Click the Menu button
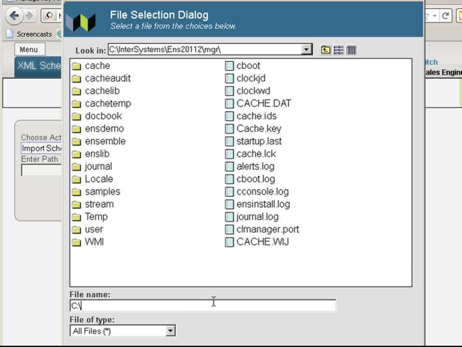 [28, 49]
